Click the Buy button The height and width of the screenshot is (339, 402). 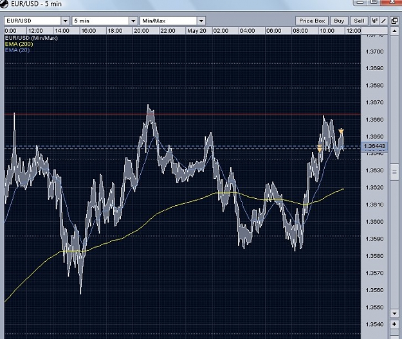point(339,21)
